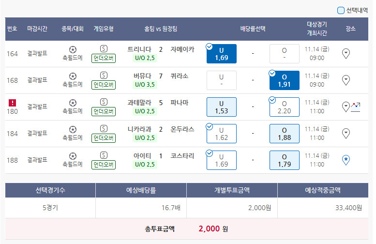Open location pin for match 168
Viewport: 376px width, 244px height.
346,80
